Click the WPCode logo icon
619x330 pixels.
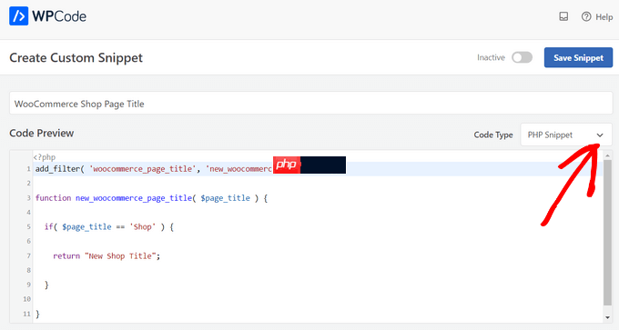[x=18, y=15]
